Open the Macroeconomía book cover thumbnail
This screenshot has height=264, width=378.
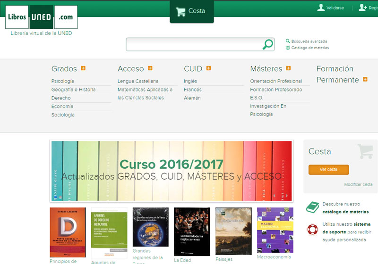(x=275, y=230)
